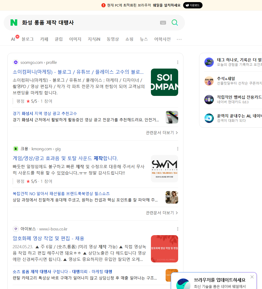
Task: Open 적립적인 멤버십 전용카드 promotion
Action: point(239,97)
